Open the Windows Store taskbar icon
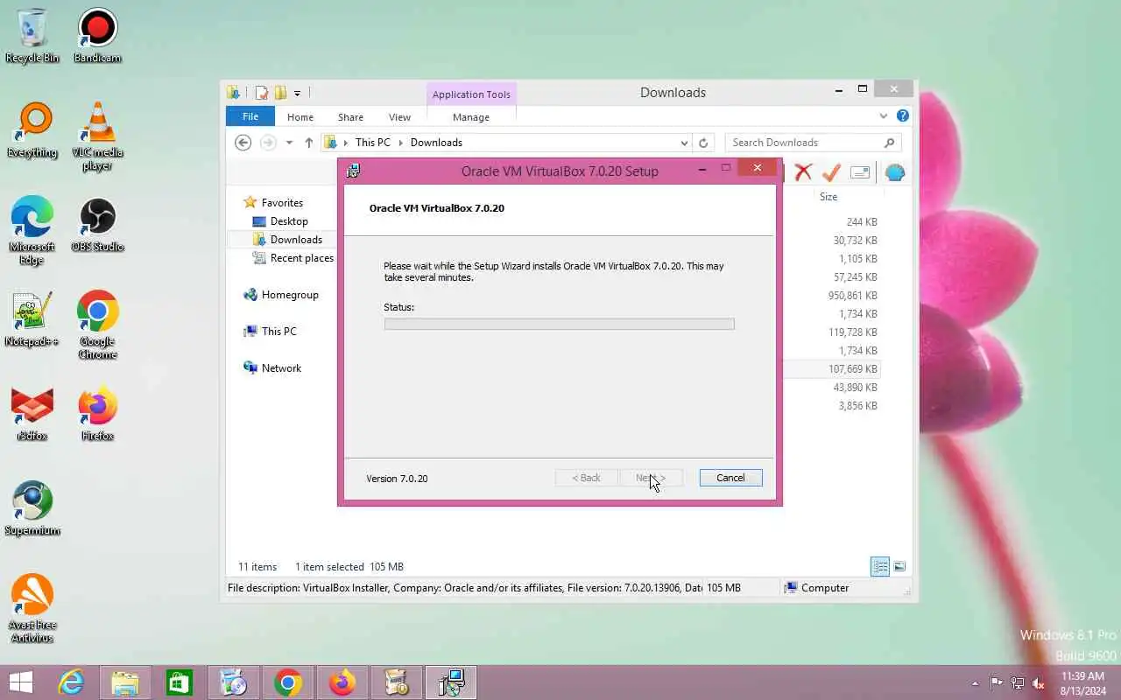This screenshot has height=700, width=1121. pyautogui.click(x=180, y=682)
